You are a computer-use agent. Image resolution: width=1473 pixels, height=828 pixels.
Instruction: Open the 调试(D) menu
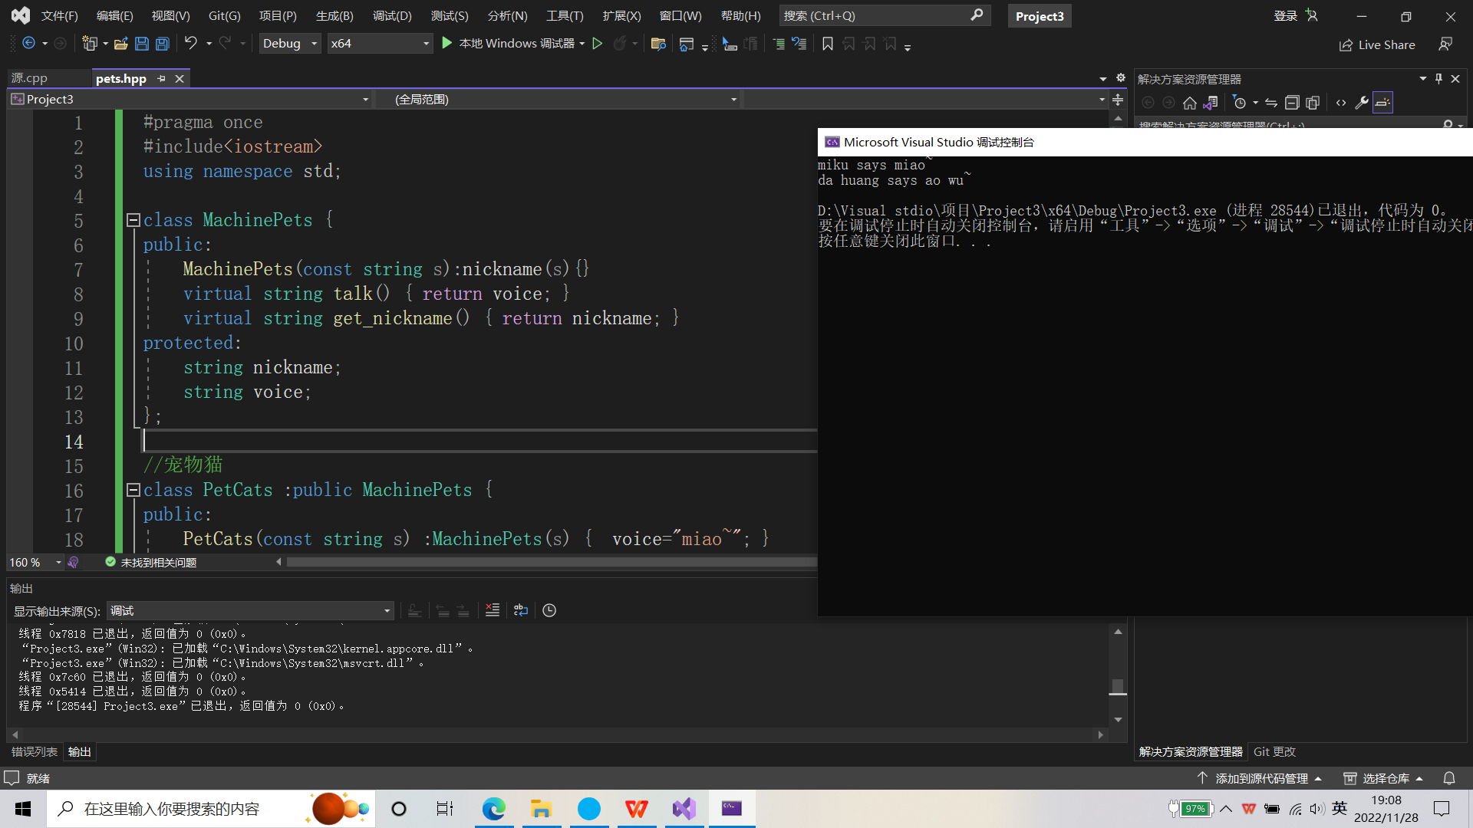coord(391,15)
